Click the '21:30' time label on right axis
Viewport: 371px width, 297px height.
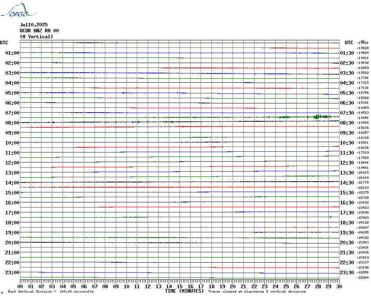(347, 252)
